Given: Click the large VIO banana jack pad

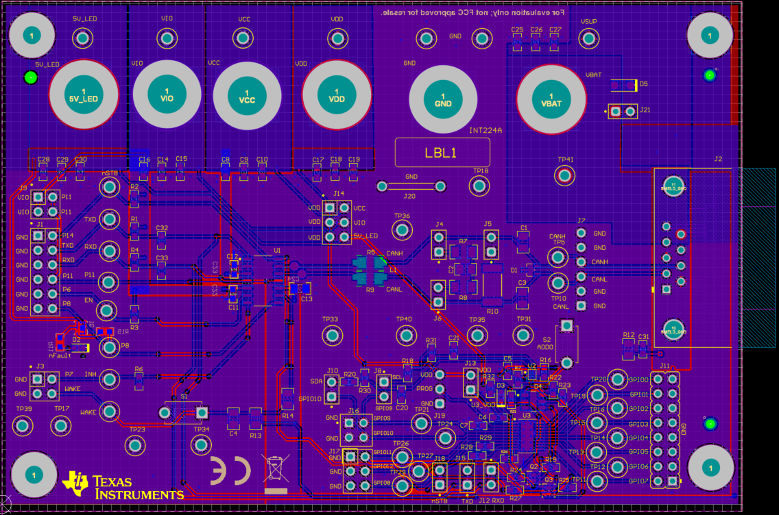Looking at the screenshot, I should (166, 95).
